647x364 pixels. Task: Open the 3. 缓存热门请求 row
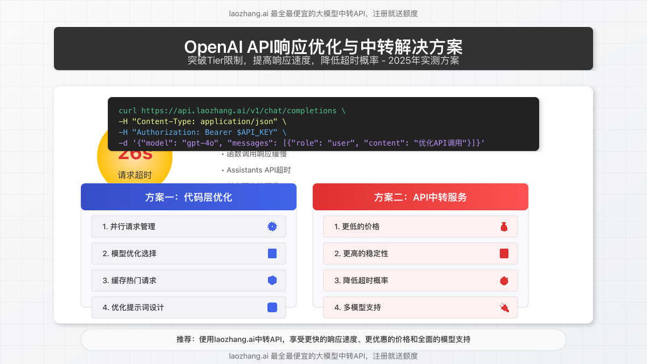189,280
